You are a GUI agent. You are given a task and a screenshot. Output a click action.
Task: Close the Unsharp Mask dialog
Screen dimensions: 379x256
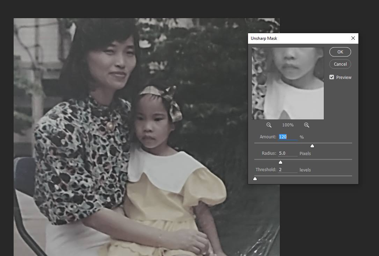[x=353, y=38]
